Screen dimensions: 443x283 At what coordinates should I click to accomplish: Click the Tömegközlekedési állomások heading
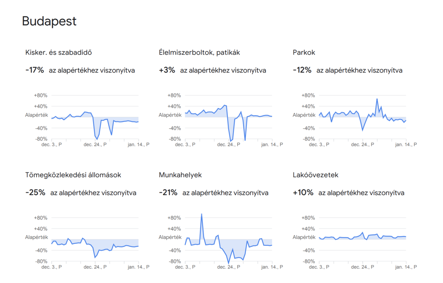(73, 175)
